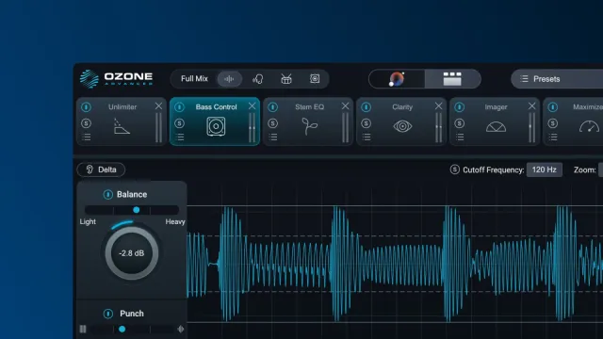Open the Imager module preset list

[460, 137]
